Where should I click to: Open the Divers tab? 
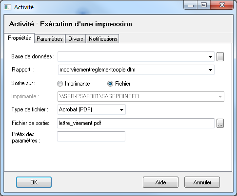click(x=76, y=39)
